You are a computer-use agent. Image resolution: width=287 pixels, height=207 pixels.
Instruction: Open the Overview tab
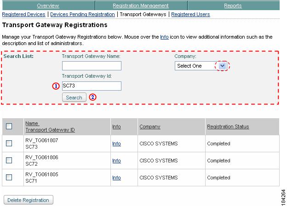48,6
